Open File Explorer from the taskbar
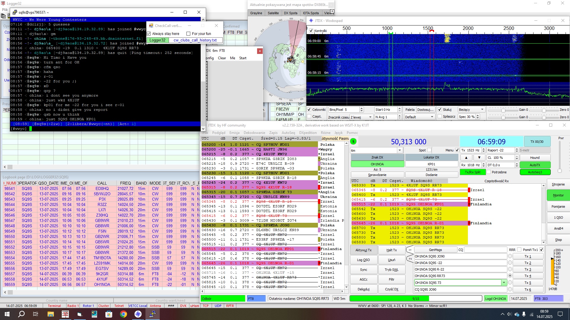 [50, 314]
